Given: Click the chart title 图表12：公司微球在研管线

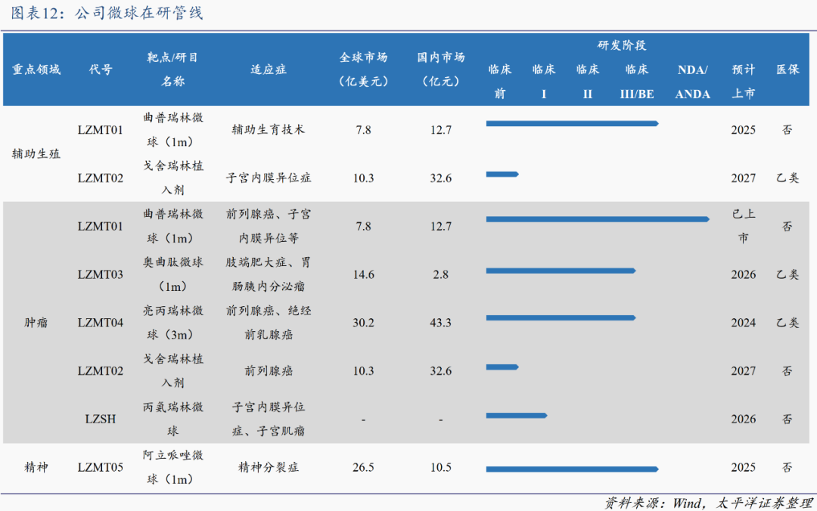Looking at the screenshot, I should [107, 14].
